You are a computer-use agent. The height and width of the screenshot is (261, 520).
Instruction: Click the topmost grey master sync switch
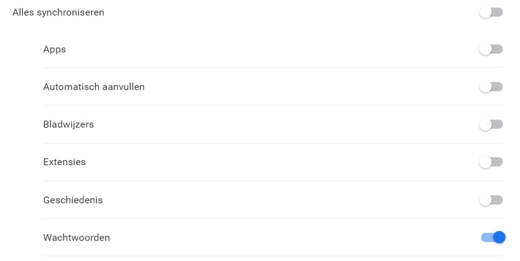[x=491, y=12]
